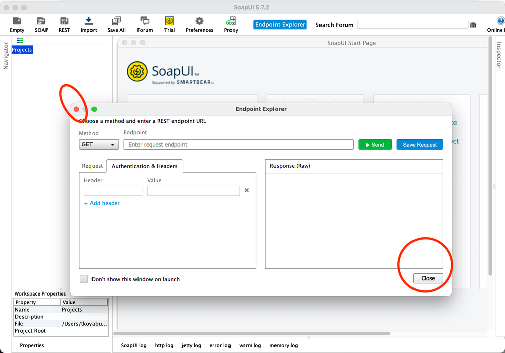This screenshot has height=353, width=505.
Task: Select the Description property row
Action: (x=61, y=317)
